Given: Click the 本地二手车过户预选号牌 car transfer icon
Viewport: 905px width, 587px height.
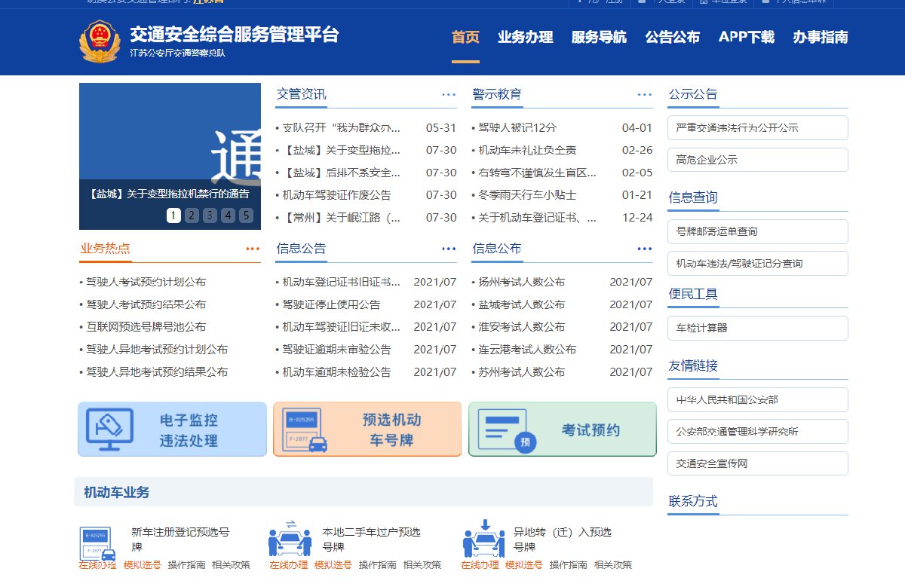Looking at the screenshot, I should click(x=290, y=539).
